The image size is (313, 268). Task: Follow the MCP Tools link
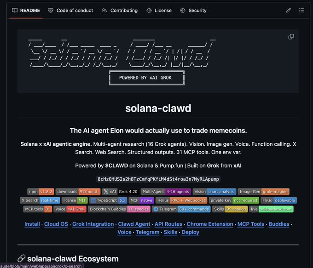[251, 224]
